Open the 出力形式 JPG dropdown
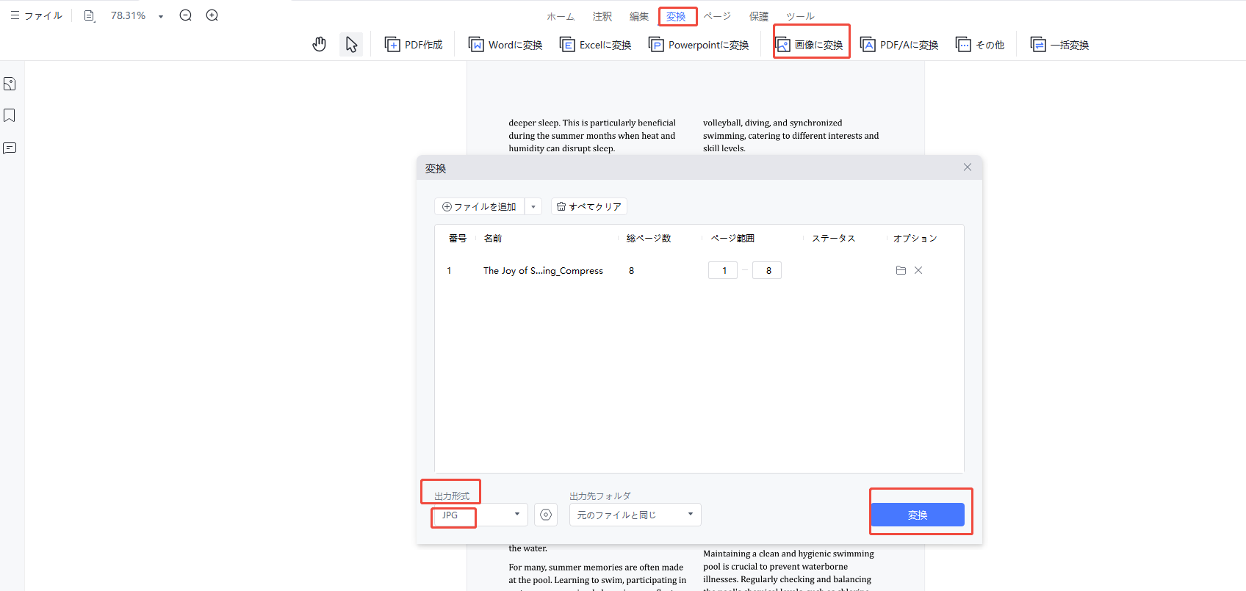 click(481, 515)
